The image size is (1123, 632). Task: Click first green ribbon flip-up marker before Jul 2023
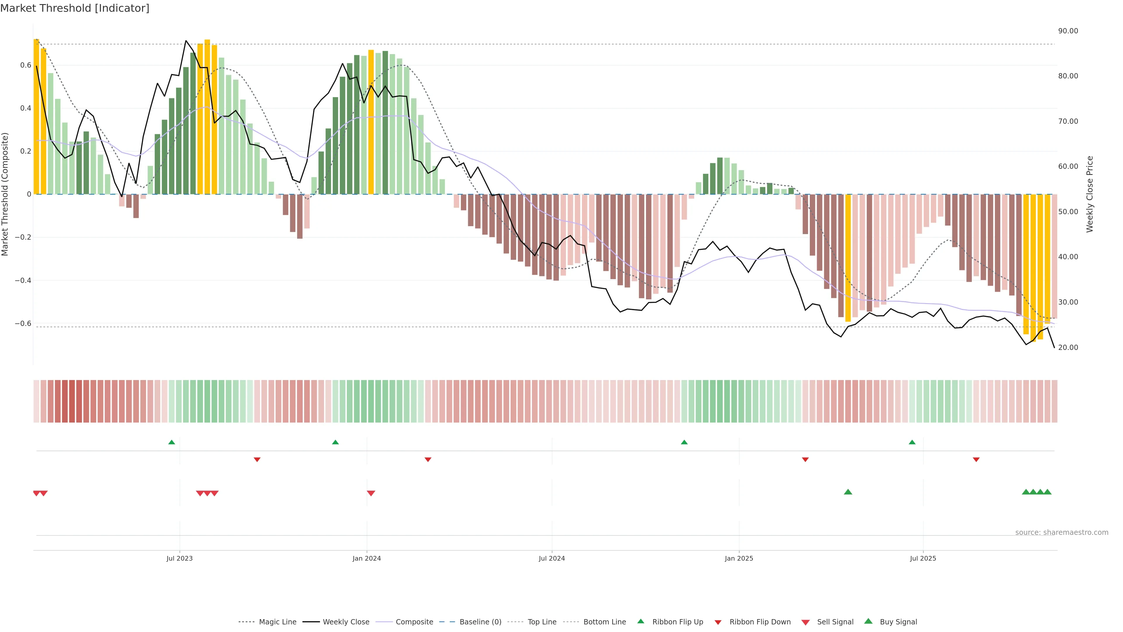pos(172,442)
